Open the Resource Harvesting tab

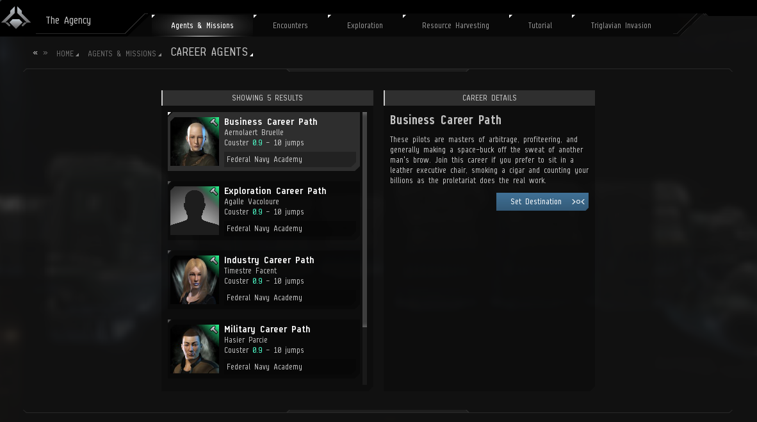[456, 26]
